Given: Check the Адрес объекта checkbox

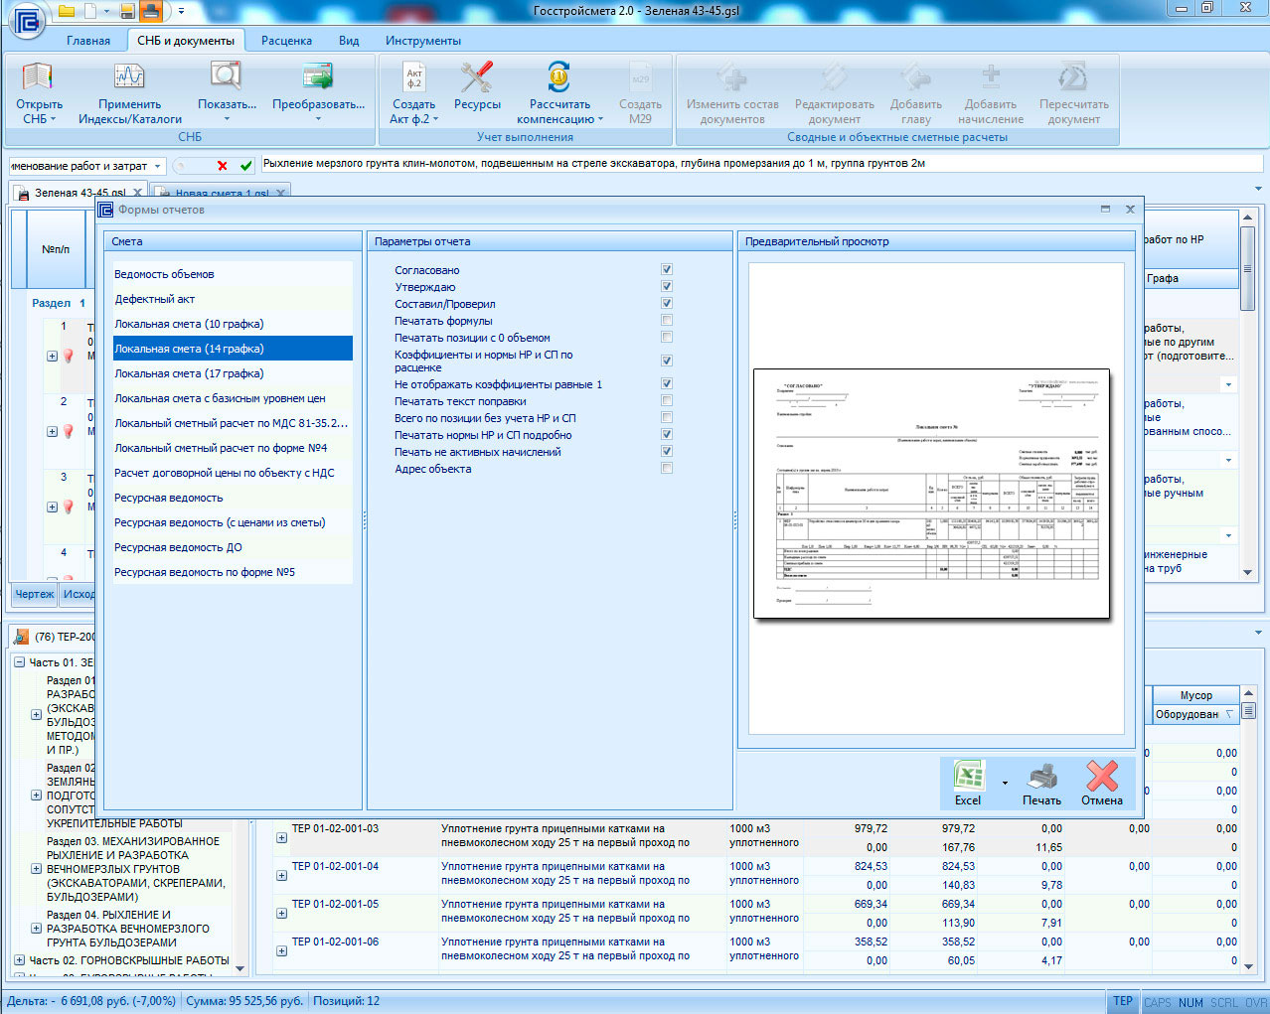Looking at the screenshot, I should (667, 469).
